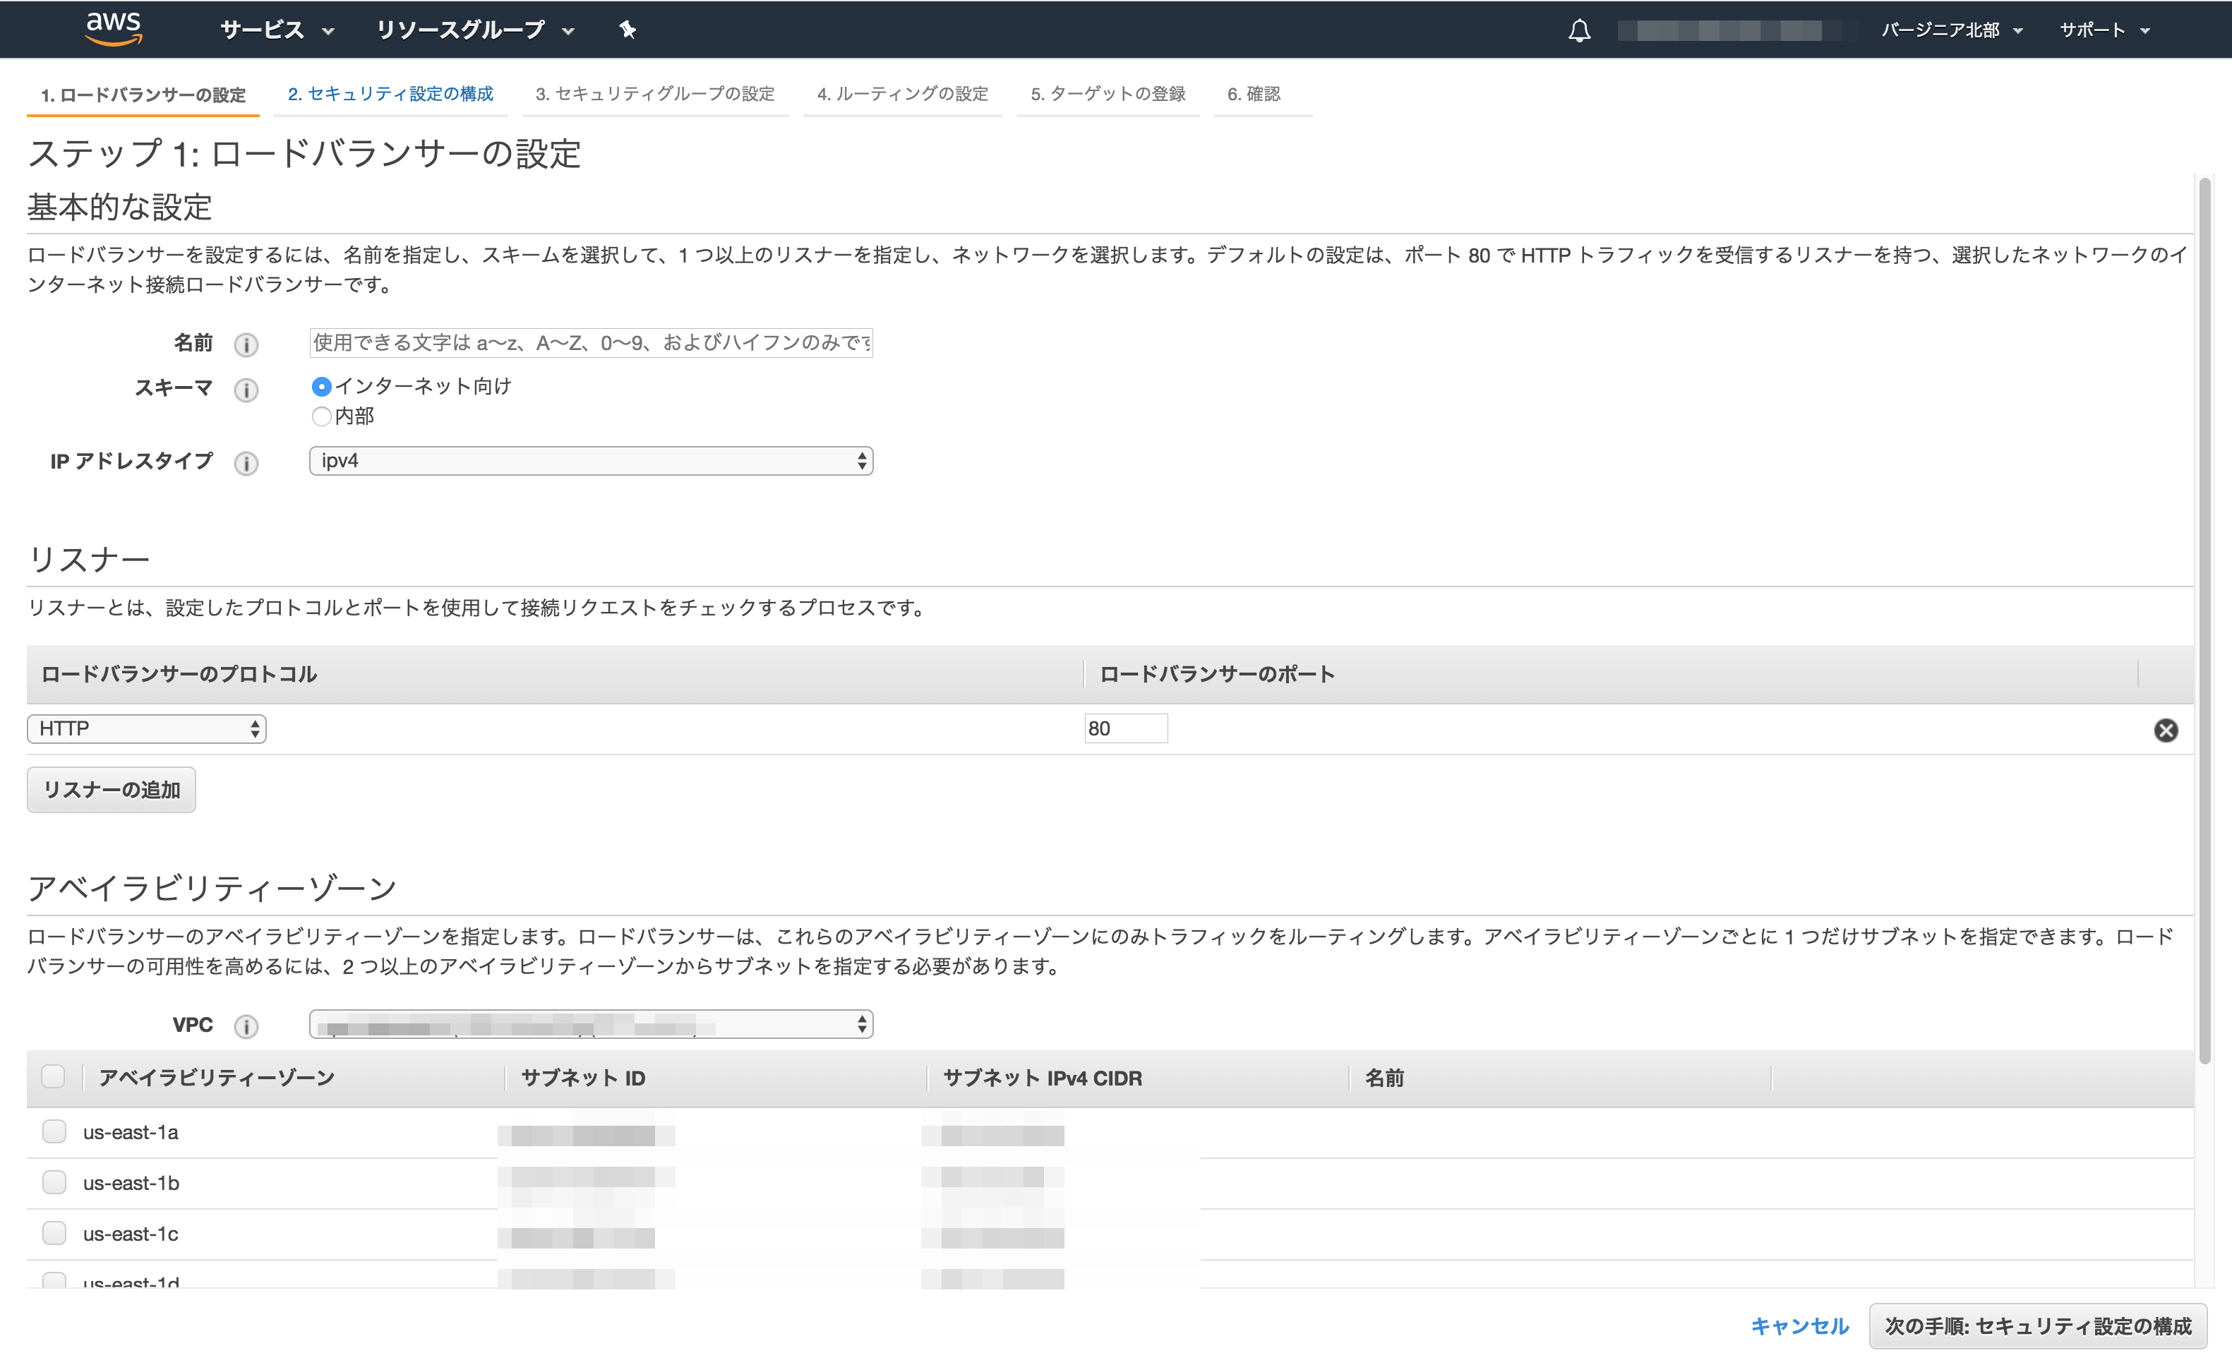Open the HTTP protocol dropdown
This screenshot has height=1365, width=2232.
pos(147,729)
